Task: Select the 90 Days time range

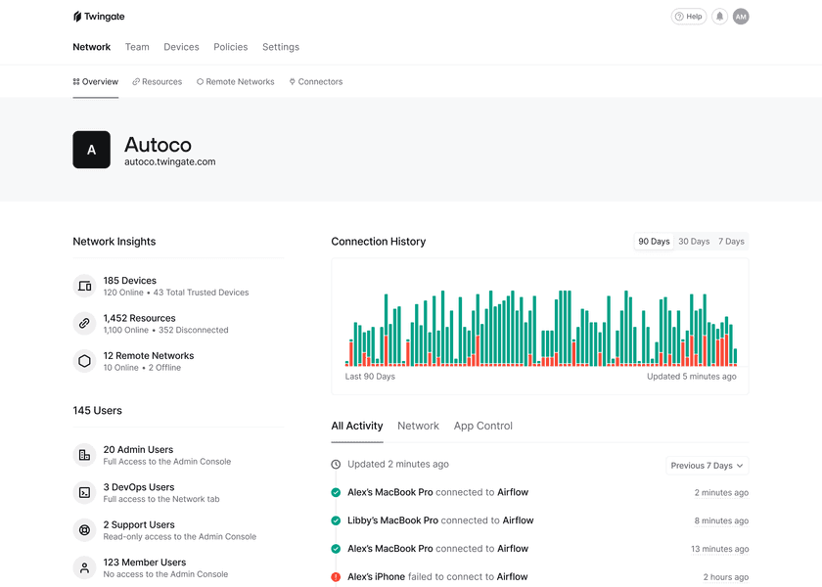Action: pos(654,242)
